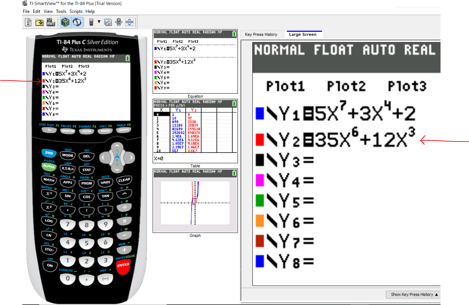This screenshot has height=305, width=469.
Task: Toggle the green Y= cube view button
Action: pos(65,22)
